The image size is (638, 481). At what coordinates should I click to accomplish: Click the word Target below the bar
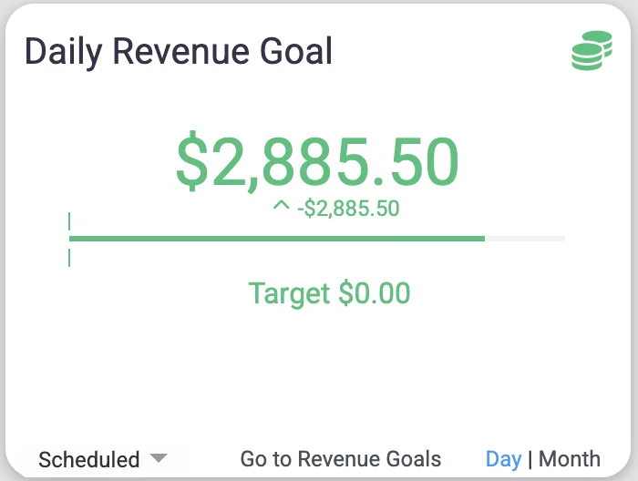[289, 293]
